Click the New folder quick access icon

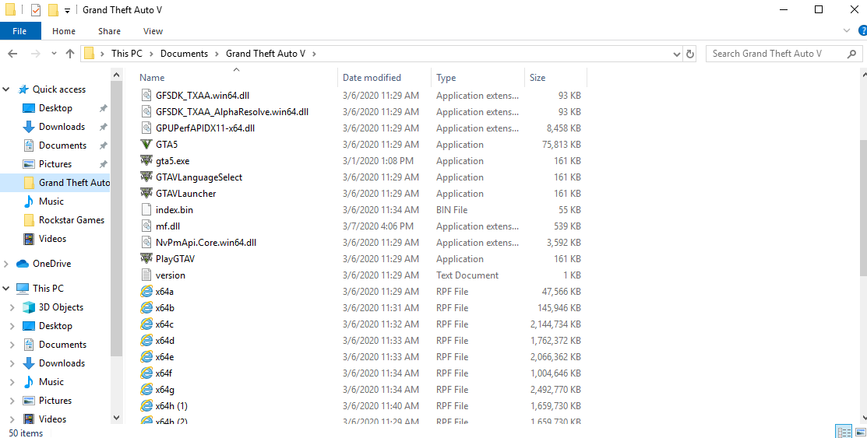click(52, 10)
